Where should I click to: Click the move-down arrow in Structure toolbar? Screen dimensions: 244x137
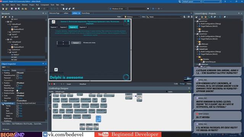(x=13, y=17)
